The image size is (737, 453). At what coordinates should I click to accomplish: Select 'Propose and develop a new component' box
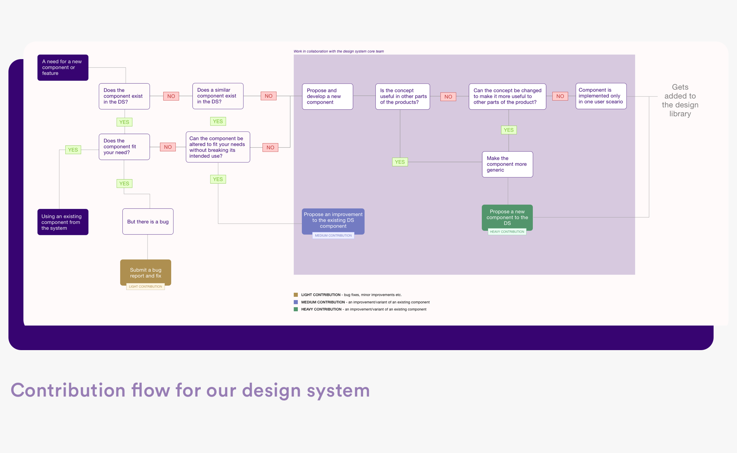click(327, 96)
